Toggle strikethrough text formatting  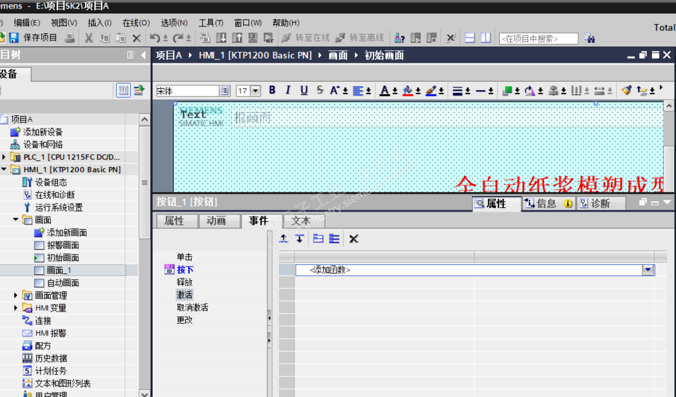coord(320,90)
